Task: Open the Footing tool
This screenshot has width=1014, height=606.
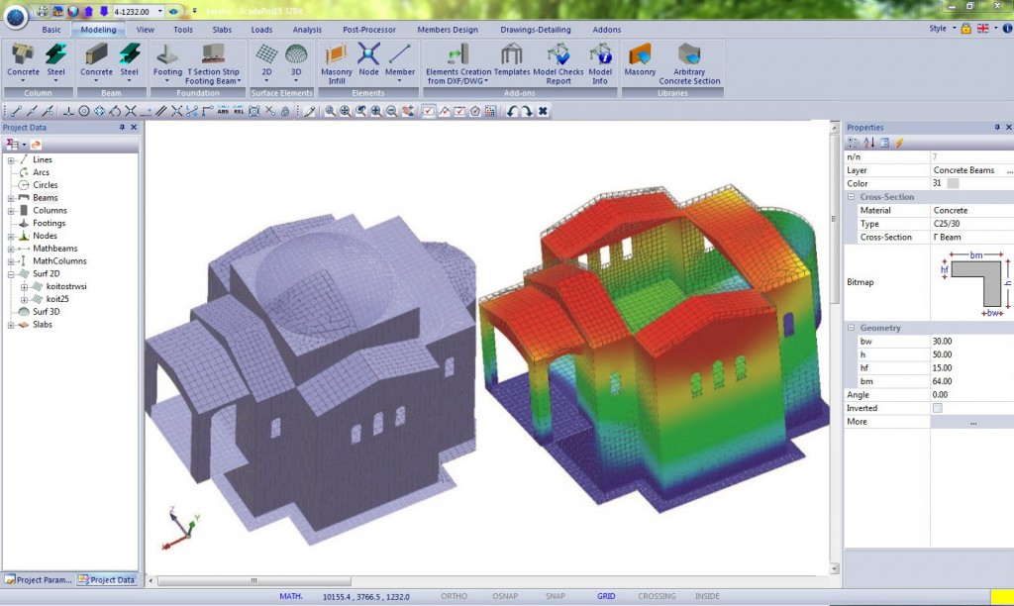Action: (166, 61)
